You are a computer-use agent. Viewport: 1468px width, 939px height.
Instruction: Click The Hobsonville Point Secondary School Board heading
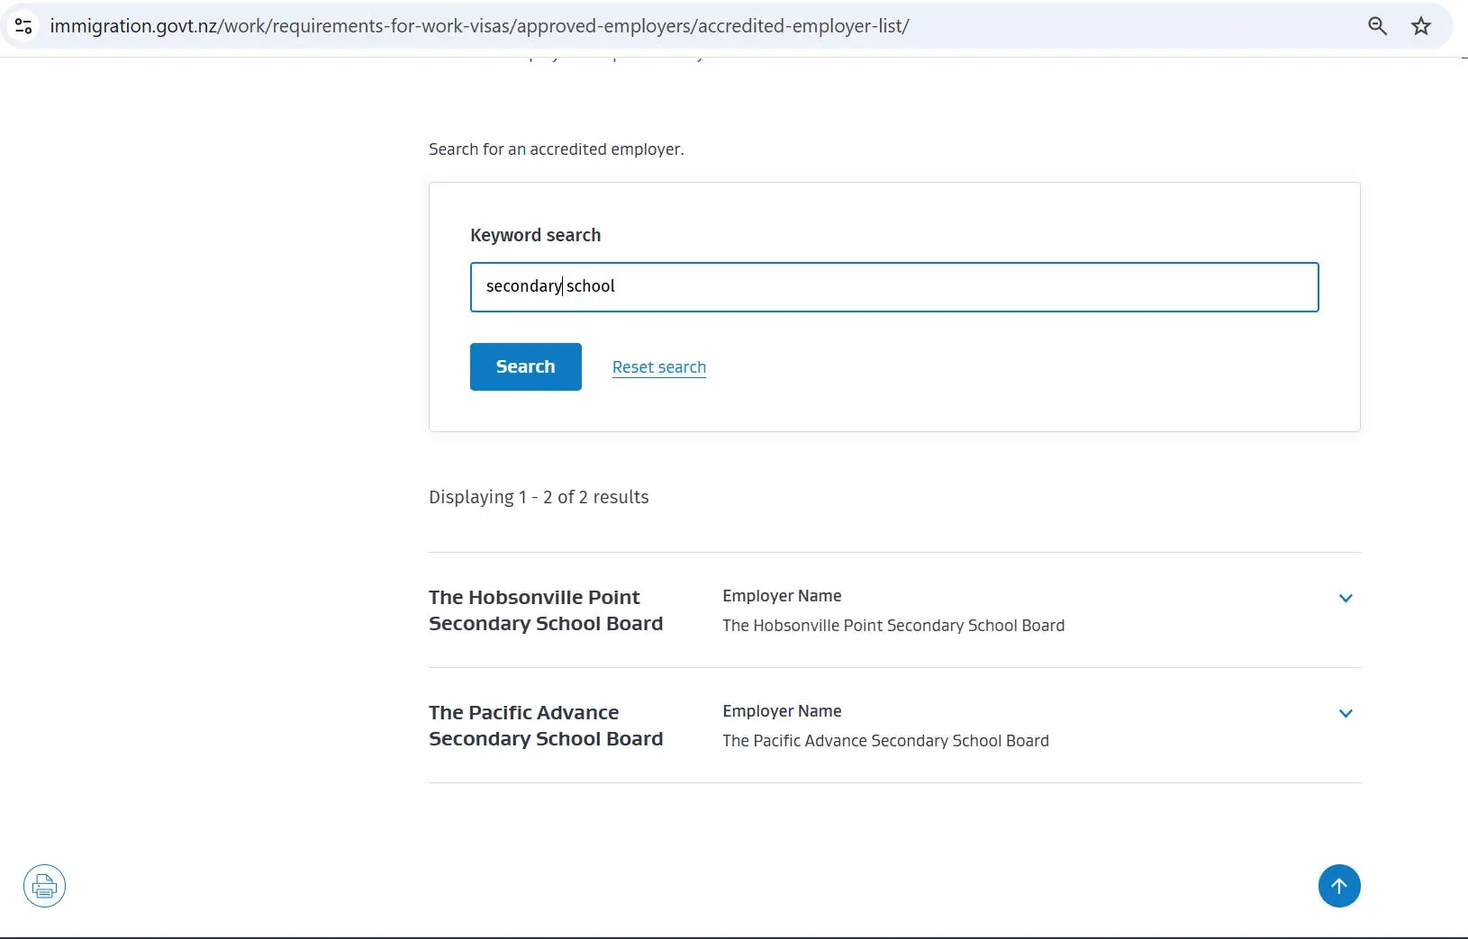pos(546,610)
